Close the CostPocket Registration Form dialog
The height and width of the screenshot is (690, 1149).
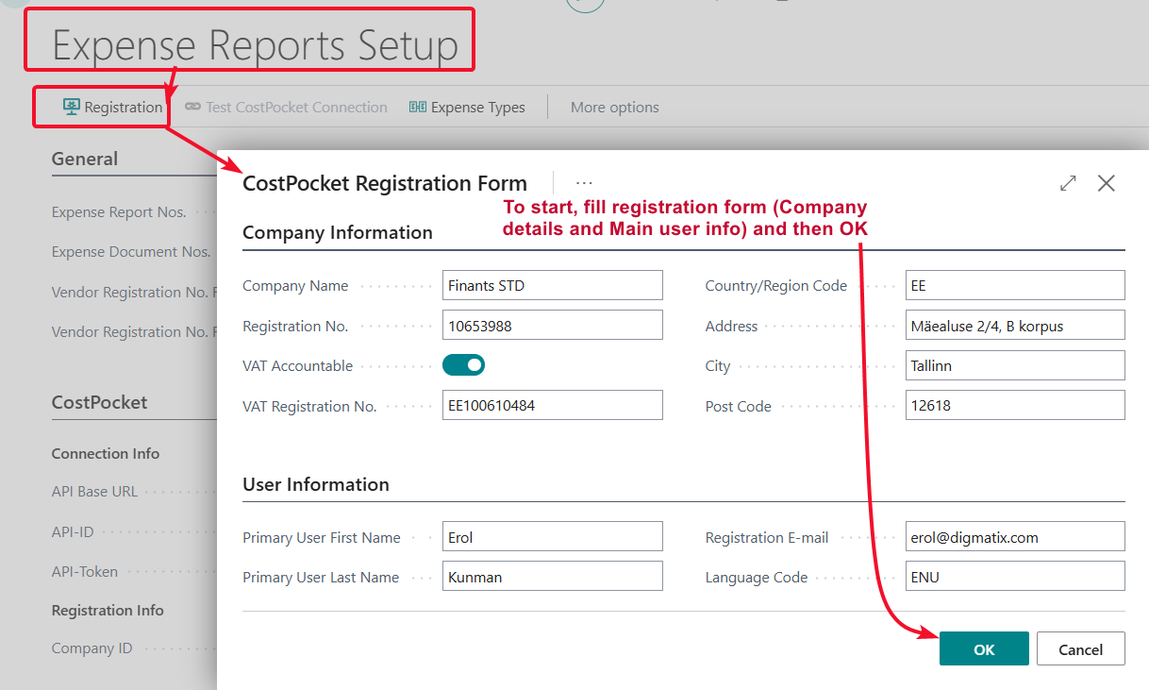click(1107, 183)
